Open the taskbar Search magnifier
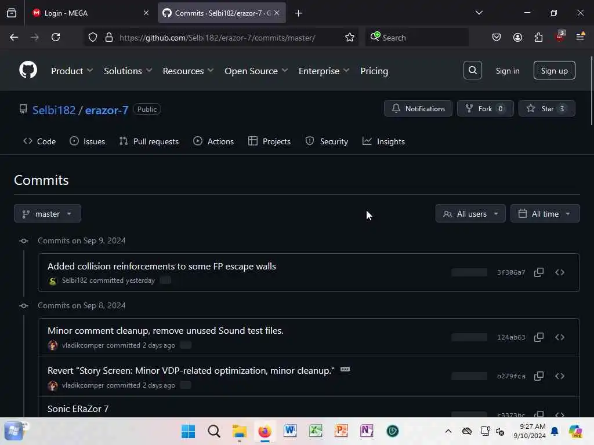Screen dimensions: 594x445 click(x=213, y=431)
